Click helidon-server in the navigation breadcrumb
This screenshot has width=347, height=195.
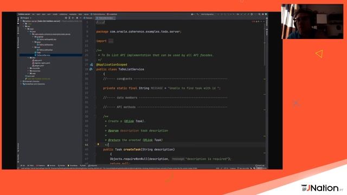pyautogui.click(x=24, y=14)
